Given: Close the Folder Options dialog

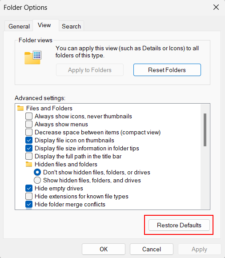Looking at the screenshot, I should 216,7.
